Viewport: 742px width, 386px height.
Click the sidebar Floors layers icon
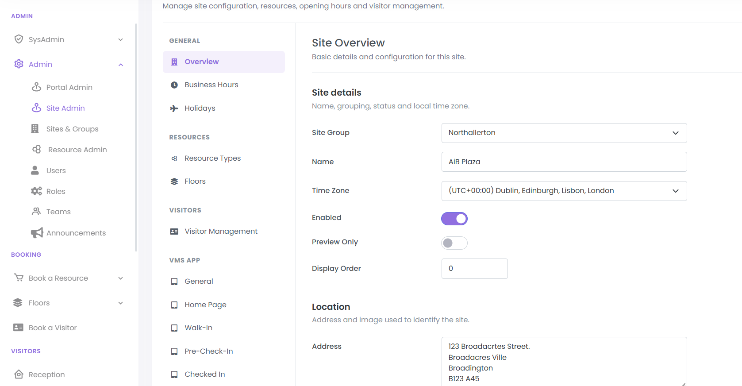(18, 303)
